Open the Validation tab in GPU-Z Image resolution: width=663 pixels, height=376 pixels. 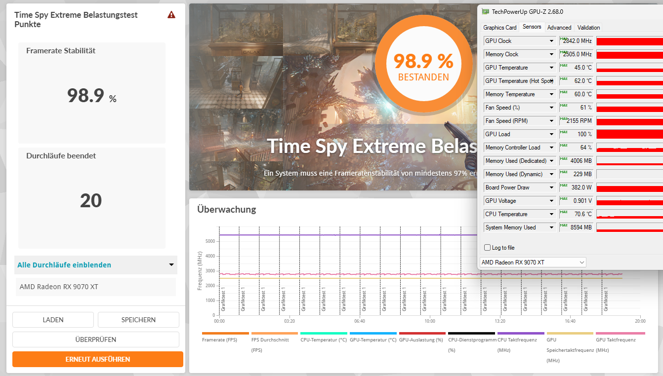(589, 28)
